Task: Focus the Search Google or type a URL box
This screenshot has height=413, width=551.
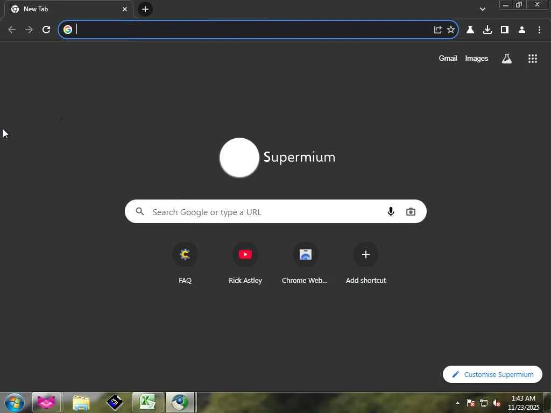Action: [x=275, y=211]
